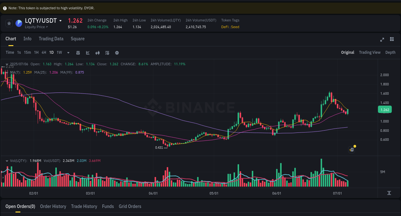401x216 pixels.
Task: Click the green current price label 1.262
Action: tap(384, 109)
